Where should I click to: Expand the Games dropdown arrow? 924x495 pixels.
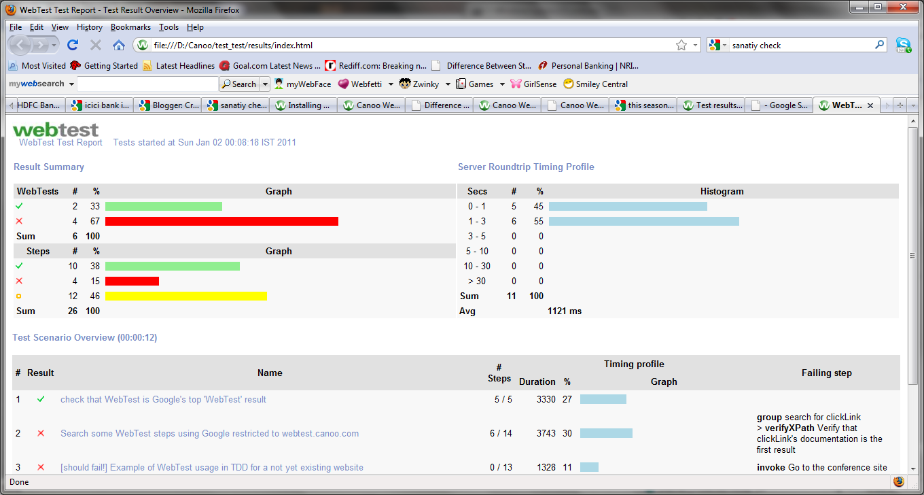[502, 84]
